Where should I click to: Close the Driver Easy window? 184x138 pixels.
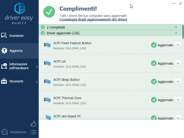(180, 4)
